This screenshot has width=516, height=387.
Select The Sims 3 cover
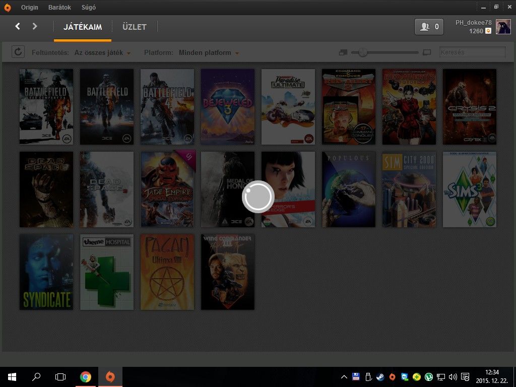(x=470, y=189)
